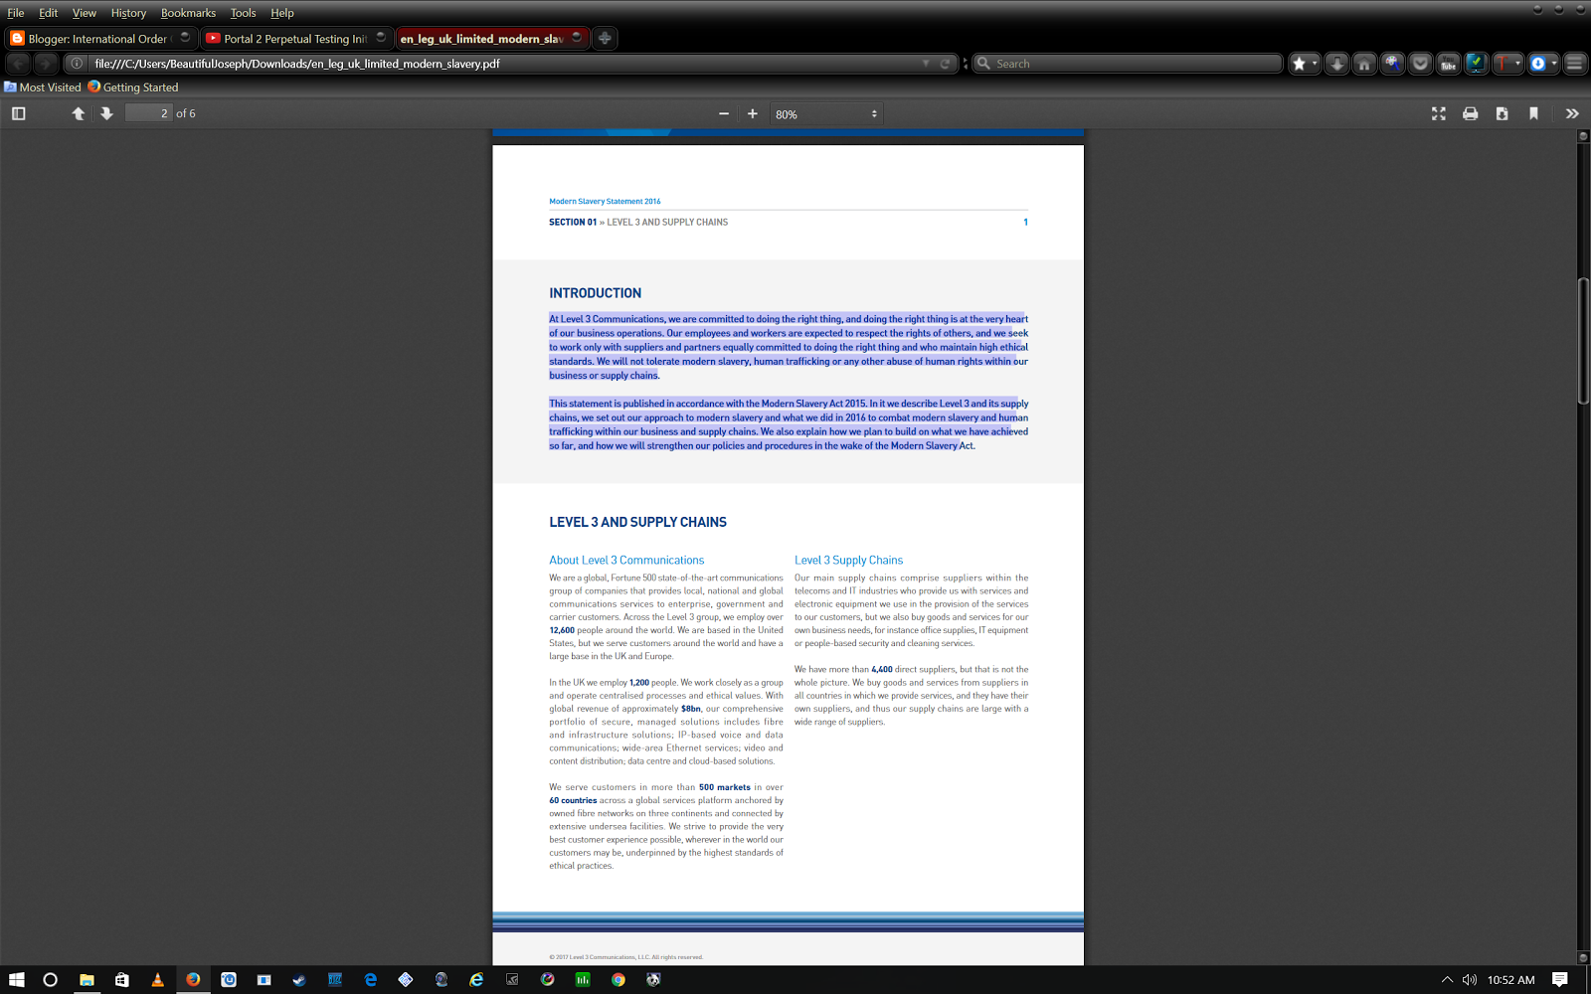The image size is (1591, 994).
Task: Open bookmarks star dropdown arrow
Action: coord(1315,64)
